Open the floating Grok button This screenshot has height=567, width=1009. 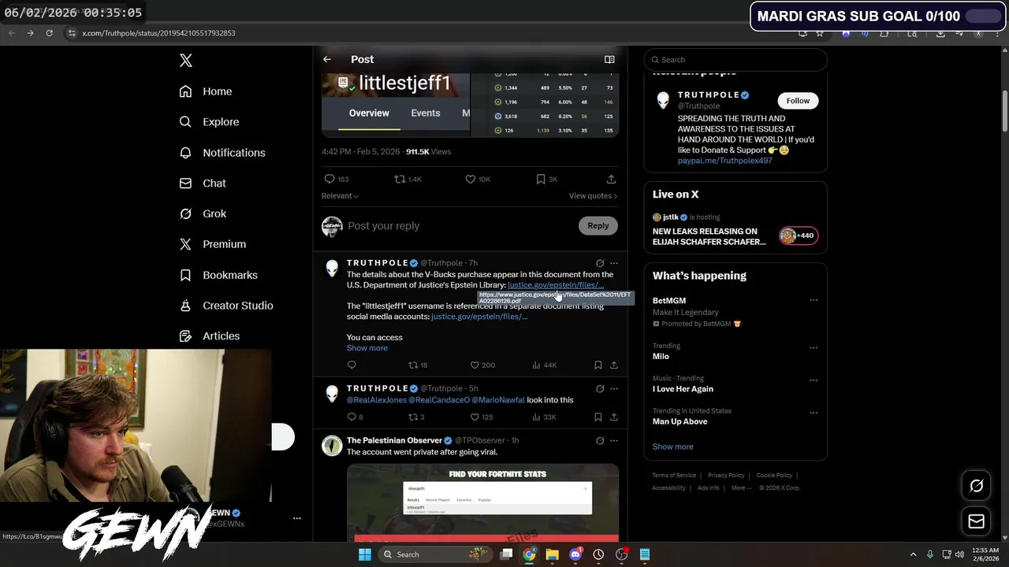(976, 486)
